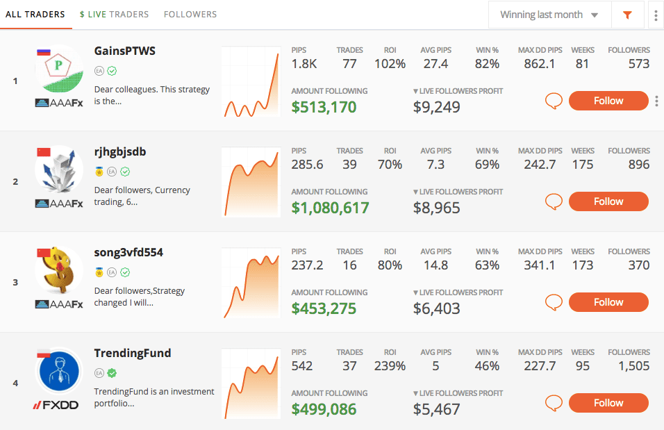This screenshot has width=664, height=430.
Task: Switch to the Live Traders tab
Action: pyautogui.click(x=114, y=14)
